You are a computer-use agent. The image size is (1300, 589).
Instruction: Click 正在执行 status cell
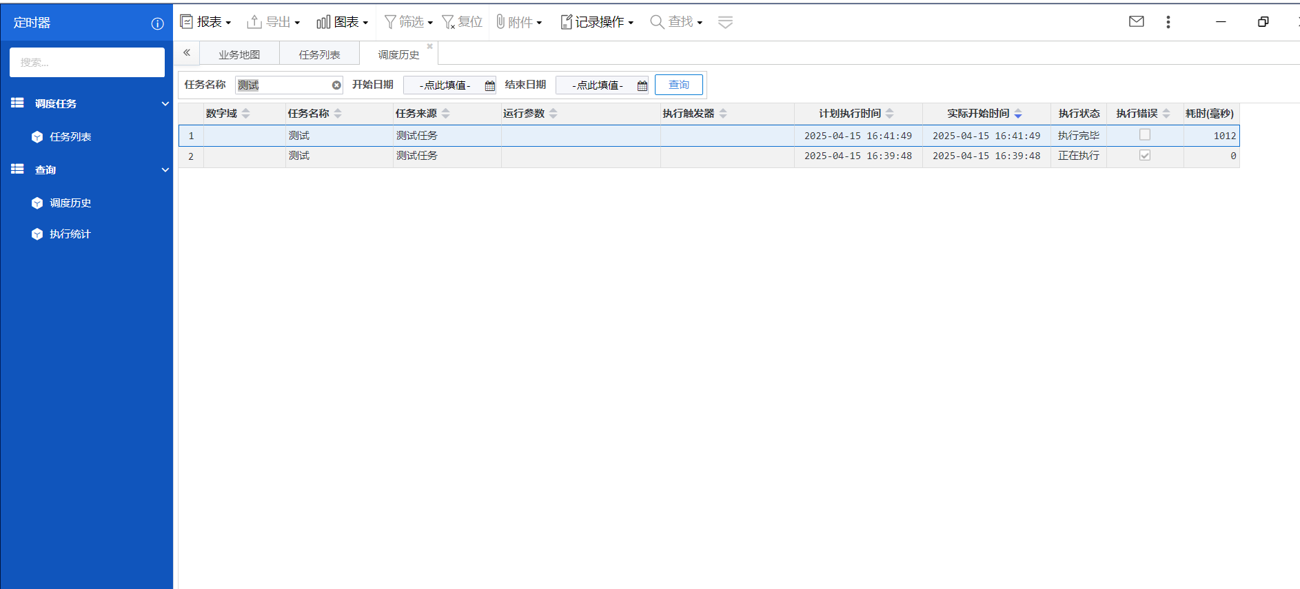coord(1079,156)
